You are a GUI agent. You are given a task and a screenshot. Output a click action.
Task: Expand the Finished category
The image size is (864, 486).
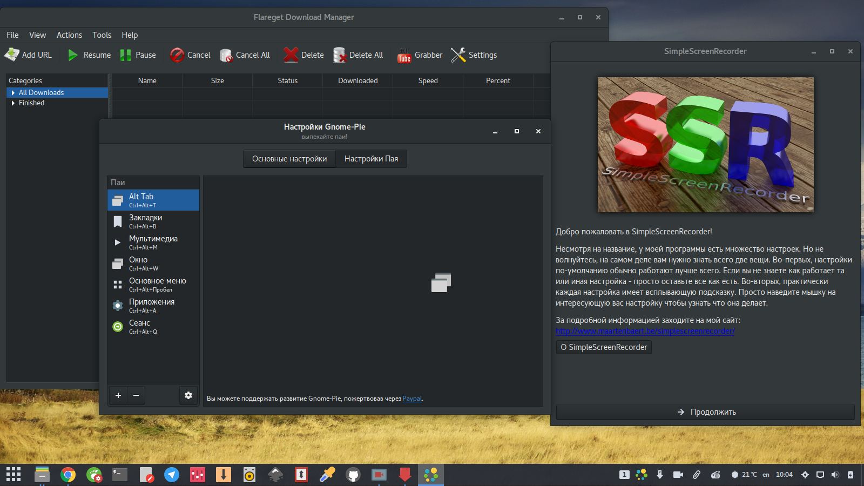coord(13,103)
